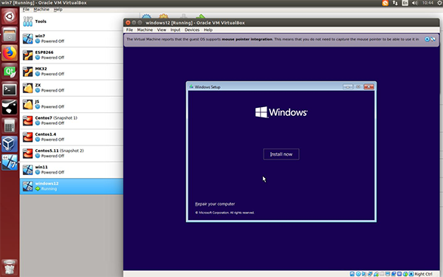Click the keyboard capture icon beside Right Ctrl
Viewport: 443px width, 277px height.
(411, 274)
